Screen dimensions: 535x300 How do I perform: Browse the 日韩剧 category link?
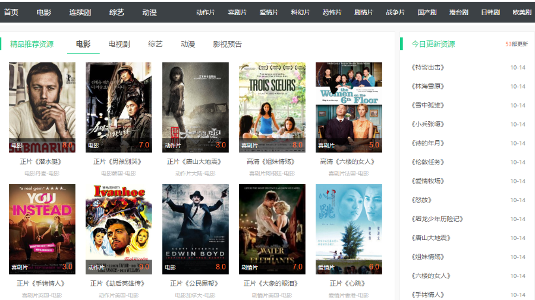(x=490, y=12)
